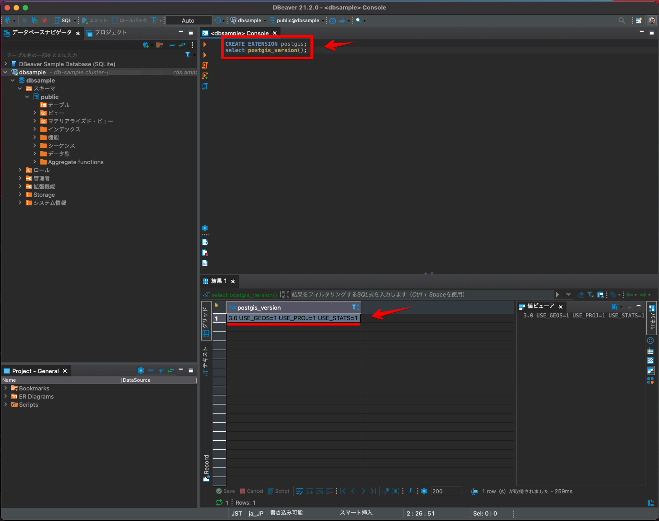
Task: Click the table name filter input field
Action: click(x=93, y=55)
